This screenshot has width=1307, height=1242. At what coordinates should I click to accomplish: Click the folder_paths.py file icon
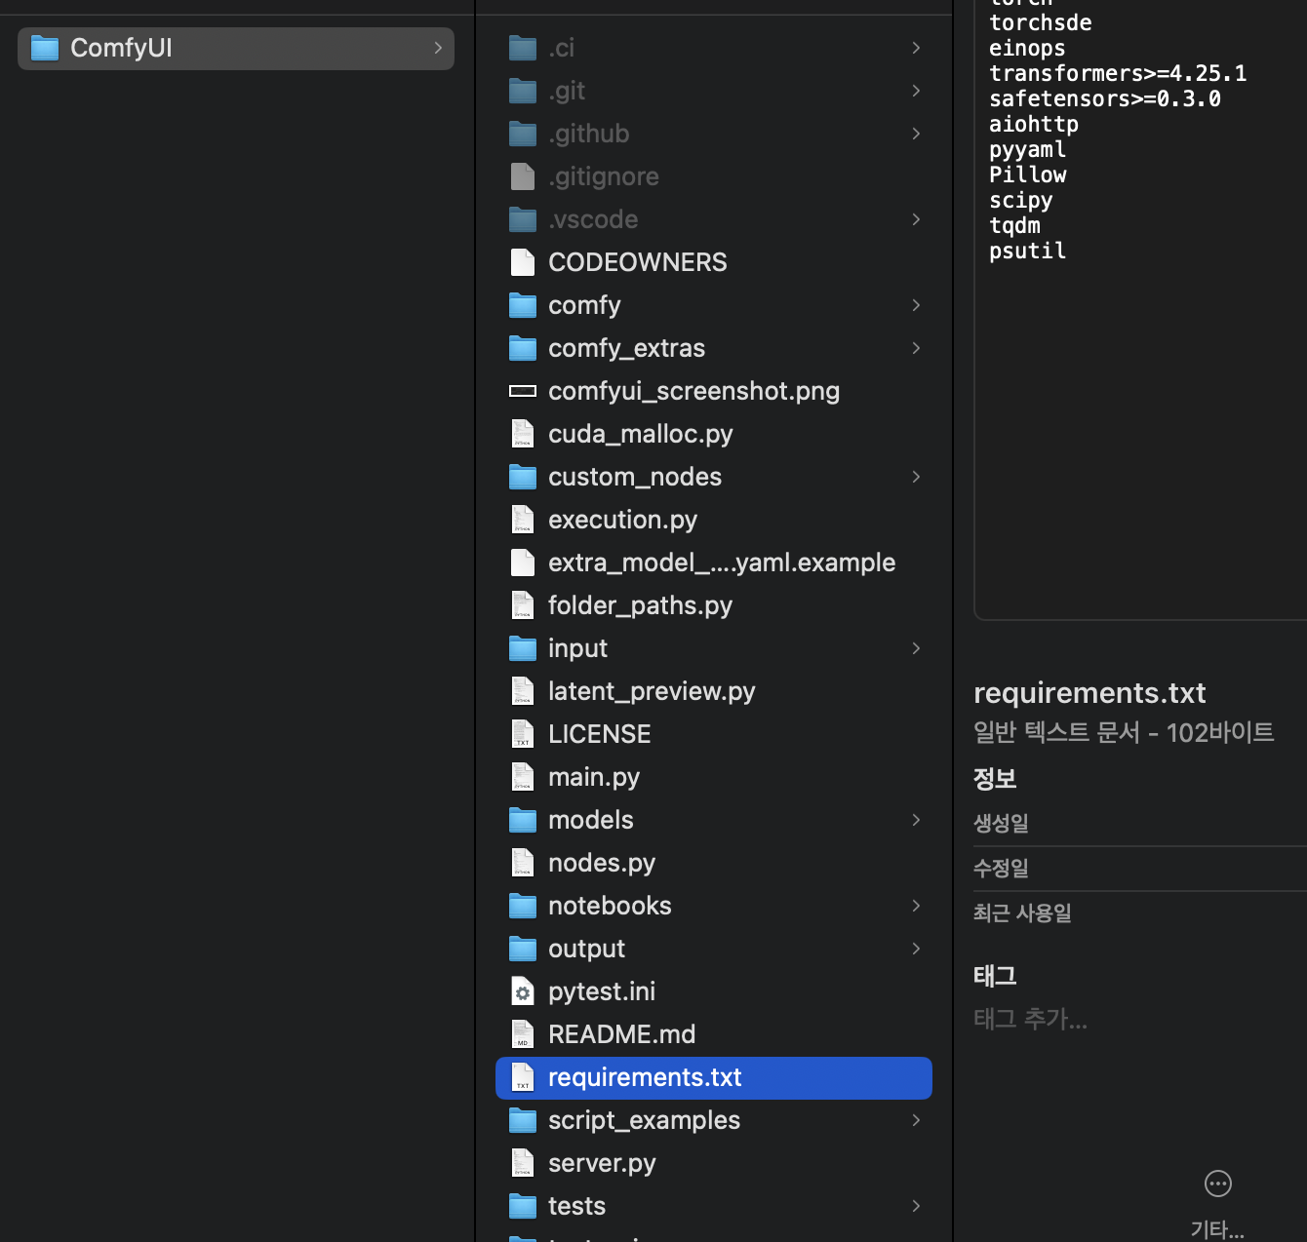point(523,605)
